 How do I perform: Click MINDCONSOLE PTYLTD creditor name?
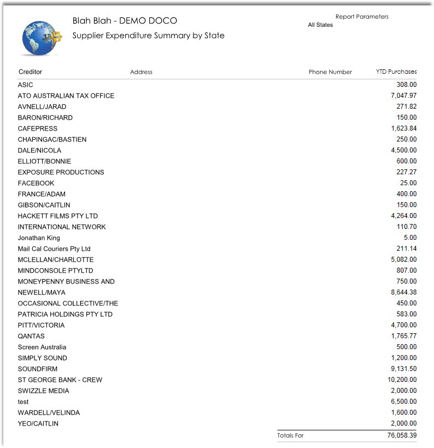coord(55,270)
